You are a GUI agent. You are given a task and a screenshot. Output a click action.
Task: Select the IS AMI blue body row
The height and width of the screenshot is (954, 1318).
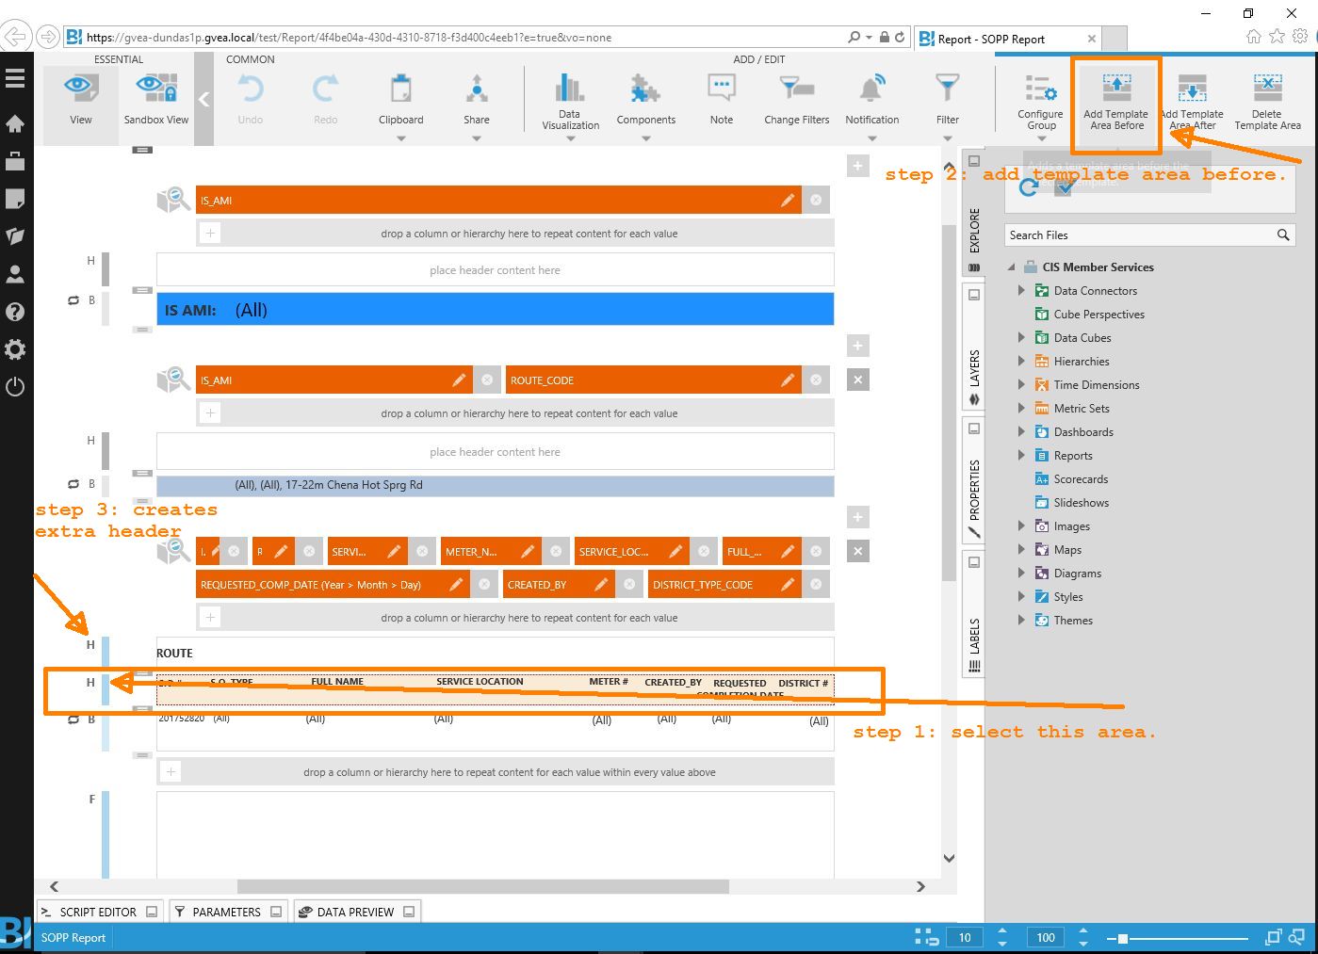coord(495,310)
